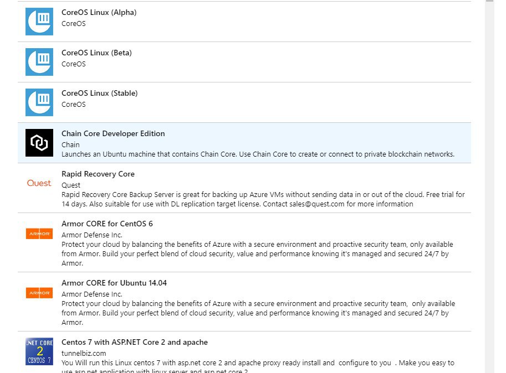This screenshot has width=506, height=373.
Task: Click 'Armor Defense Inc.' under Ubuntu 14.04 listing
Action: click(x=91, y=294)
